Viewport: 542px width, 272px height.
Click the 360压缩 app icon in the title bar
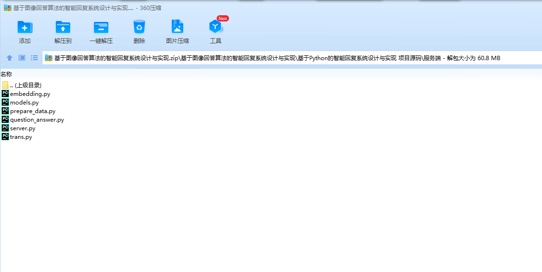pos(8,8)
